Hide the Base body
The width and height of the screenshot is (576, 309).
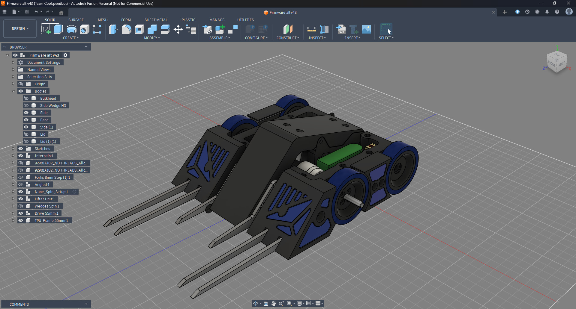point(26,120)
